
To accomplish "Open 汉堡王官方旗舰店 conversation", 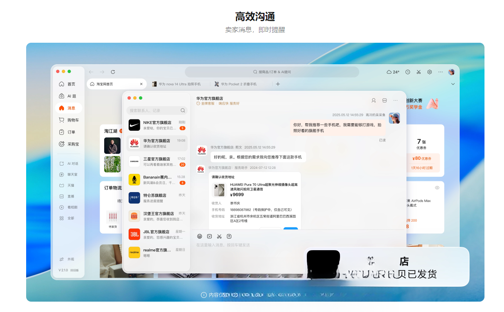I will (x=157, y=216).
